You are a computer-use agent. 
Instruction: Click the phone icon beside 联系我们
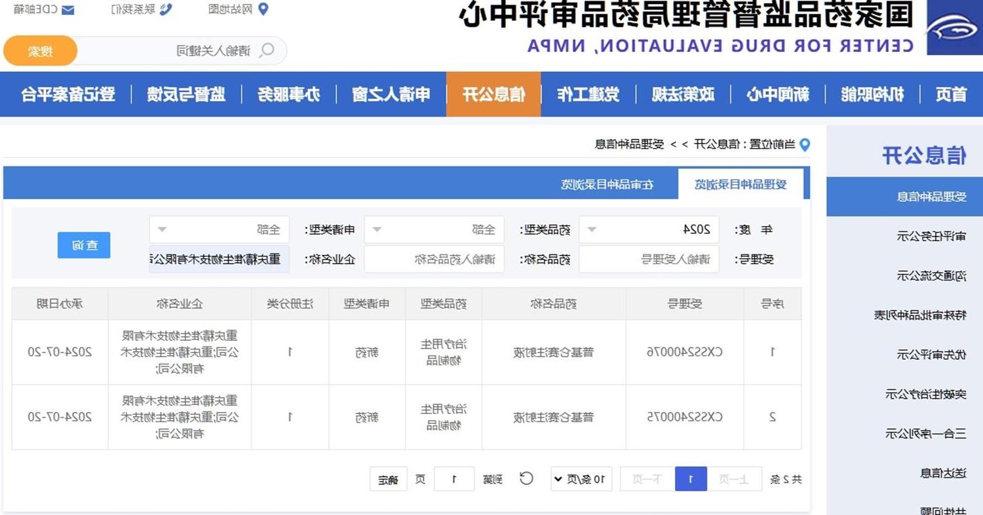click(x=166, y=9)
